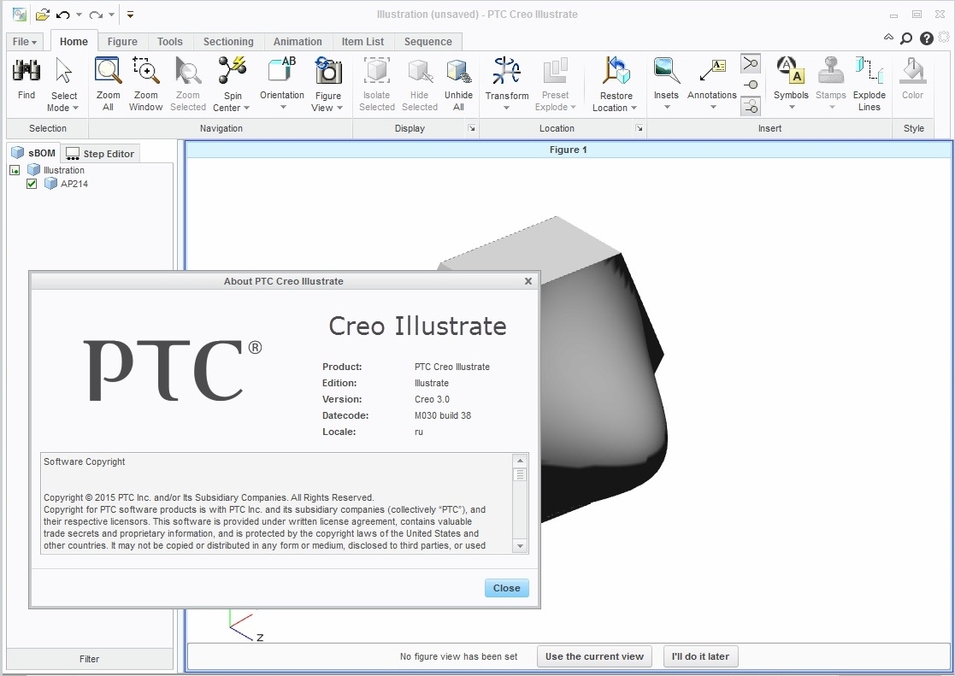The width and height of the screenshot is (955, 676).
Task: Switch to the Item List tab
Action: 363,41
